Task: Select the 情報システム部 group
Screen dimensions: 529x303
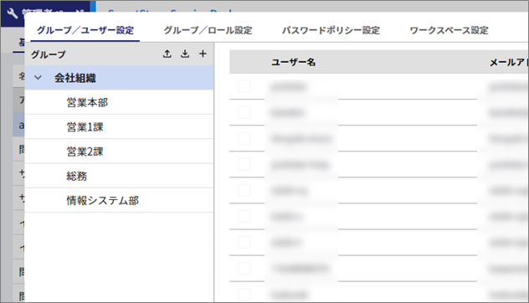Action: [119, 200]
